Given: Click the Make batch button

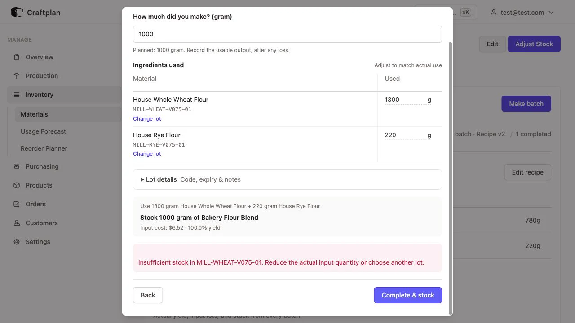Looking at the screenshot, I should tap(526, 104).
